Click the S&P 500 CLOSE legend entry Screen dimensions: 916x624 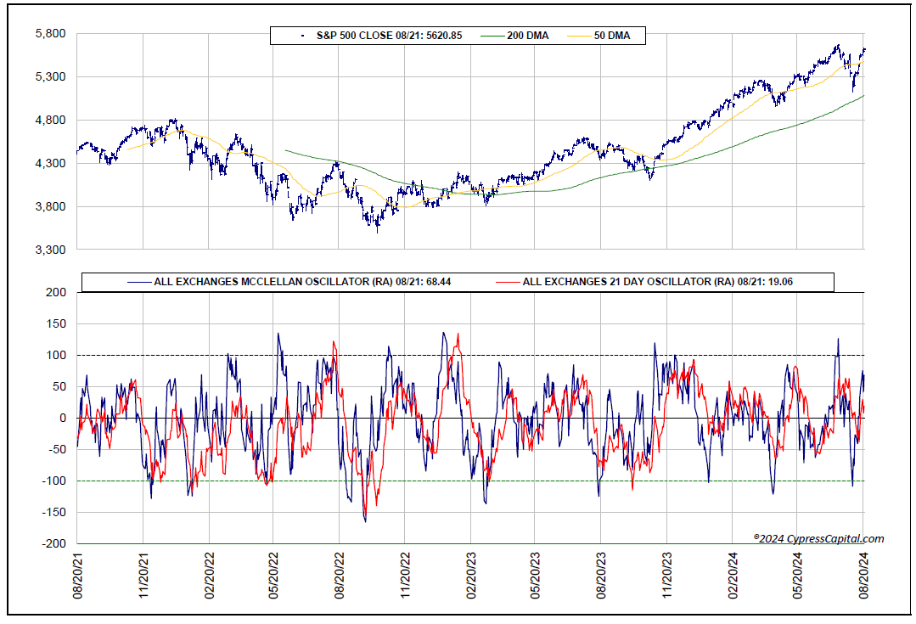389,36
